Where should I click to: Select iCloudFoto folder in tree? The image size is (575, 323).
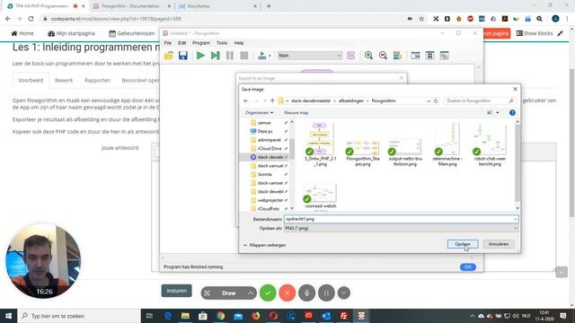[x=268, y=209]
